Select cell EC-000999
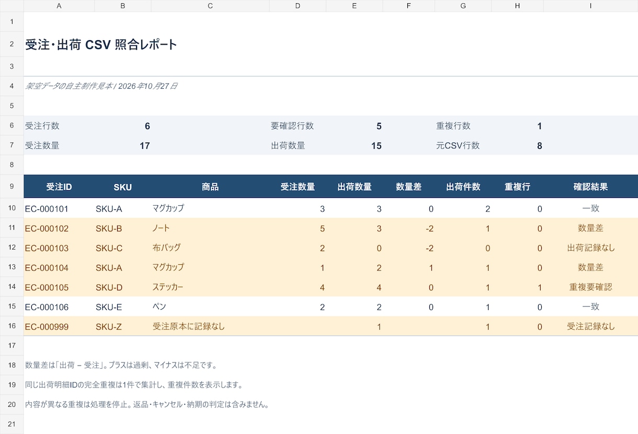The width and height of the screenshot is (638, 434). (59, 326)
